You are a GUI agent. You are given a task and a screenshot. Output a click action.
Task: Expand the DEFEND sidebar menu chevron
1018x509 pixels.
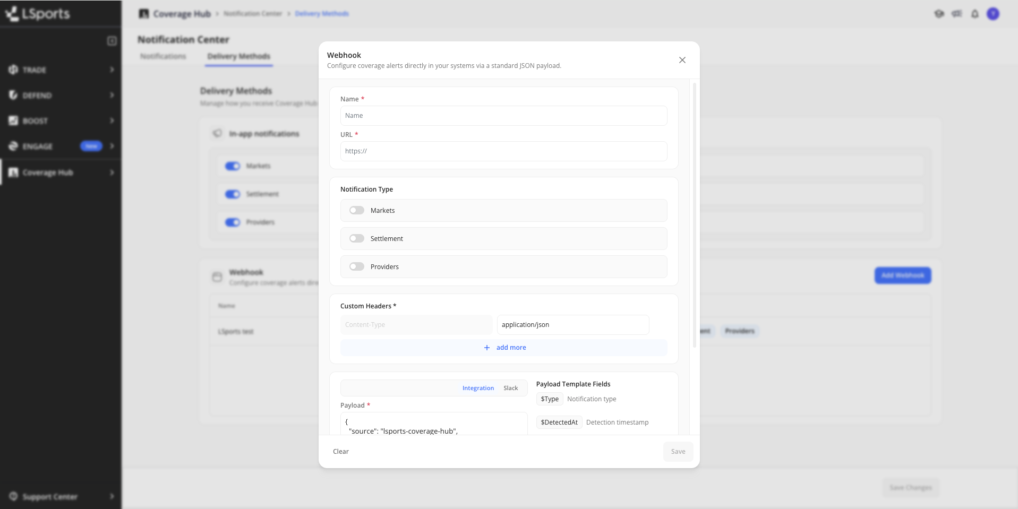coord(112,95)
